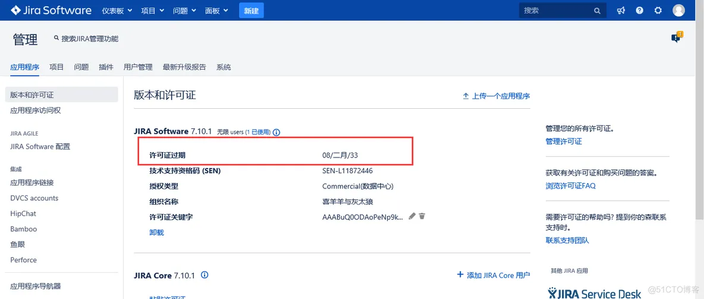704x299 pixels.
Task: Click 添加 JIRA Core 用户 link
Action: (494, 275)
